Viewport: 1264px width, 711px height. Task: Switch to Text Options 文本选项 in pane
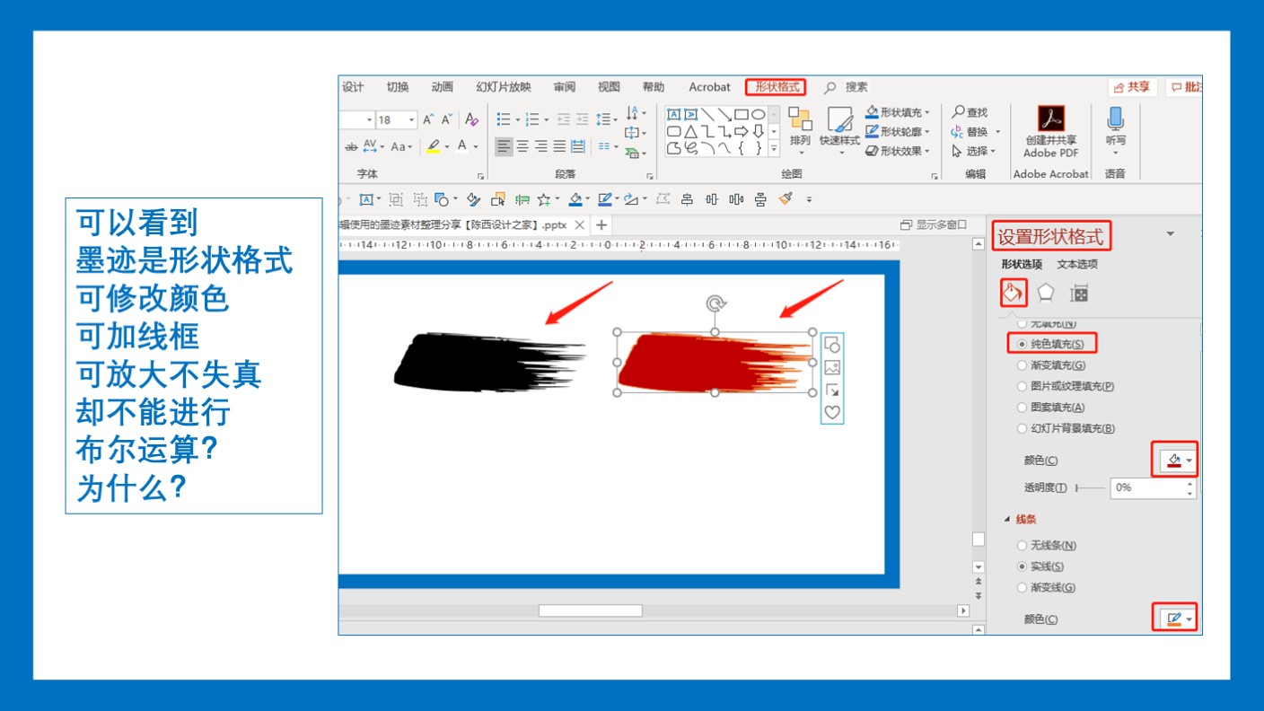click(1077, 264)
